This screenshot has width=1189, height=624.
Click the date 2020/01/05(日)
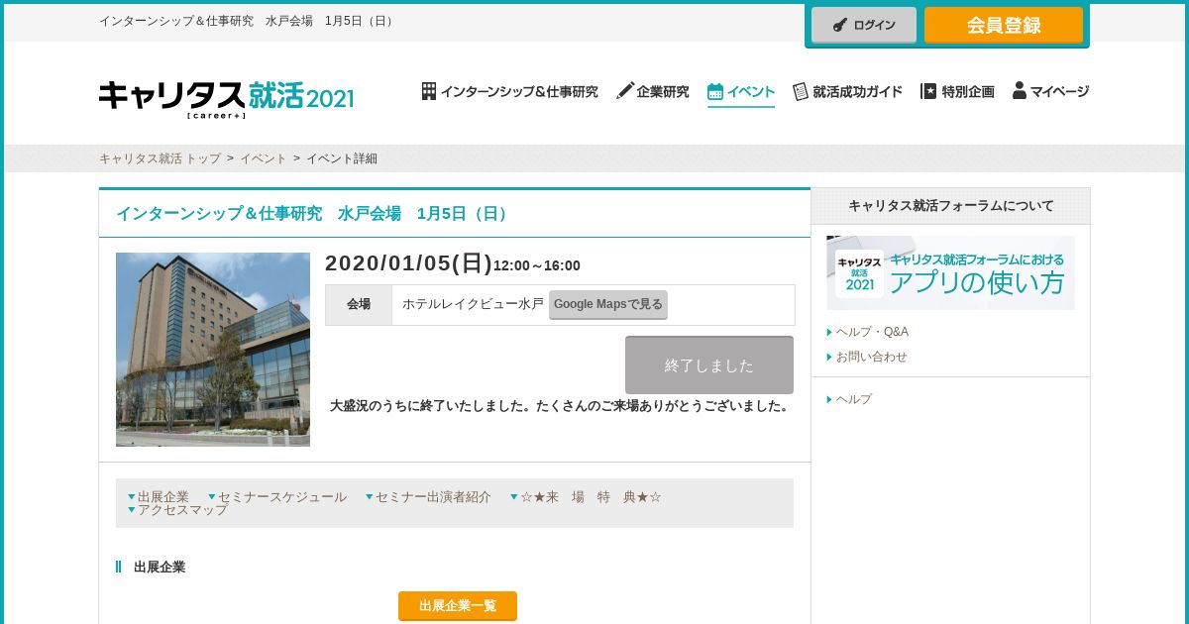[x=408, y=263]
